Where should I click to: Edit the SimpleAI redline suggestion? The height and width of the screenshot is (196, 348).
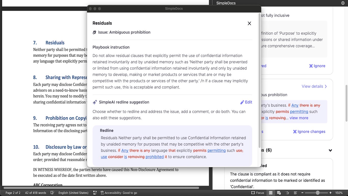click(246, 102)
